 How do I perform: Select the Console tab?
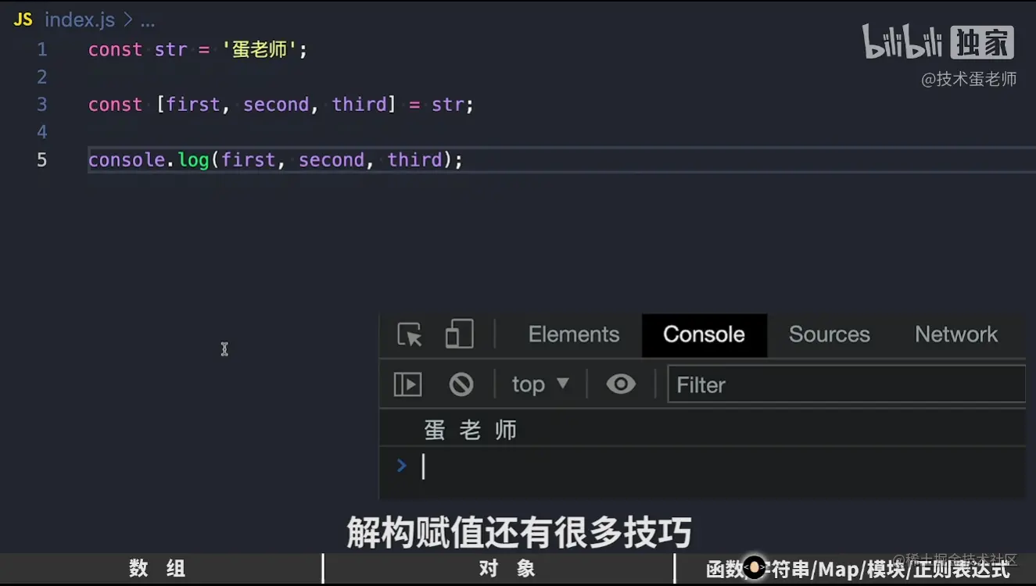(x=704, y=335)
